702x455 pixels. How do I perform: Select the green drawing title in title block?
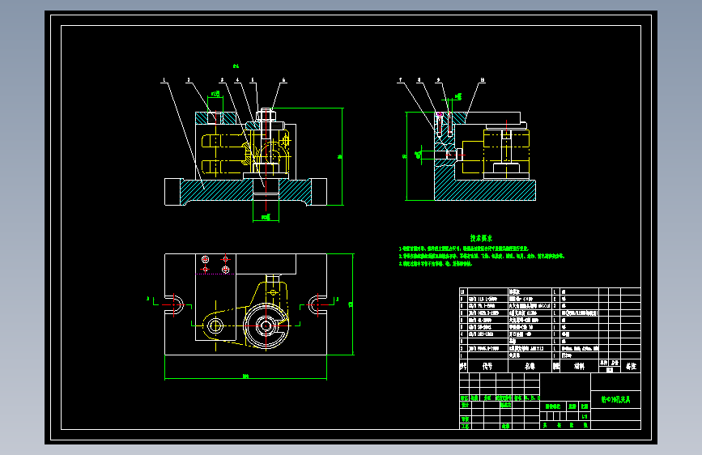(615, 399)
